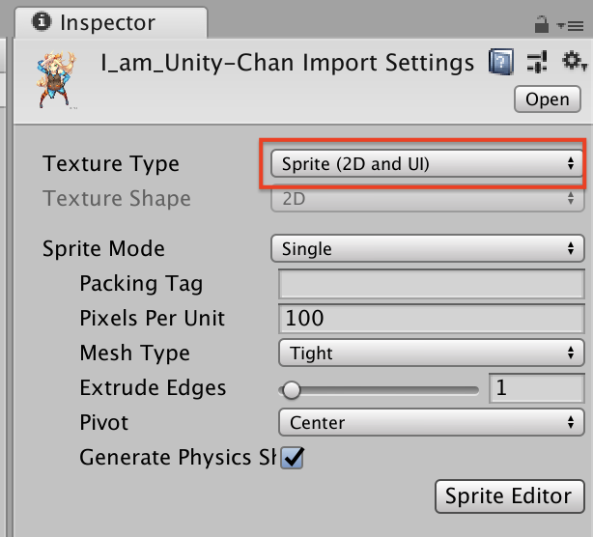Open the Pivot dropdown set to Center
Image resolution: width=593 pixels, height=537 pixels.
431,423
